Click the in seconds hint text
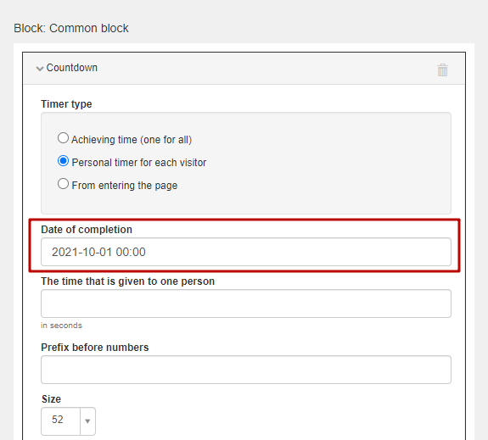The width and height of the screenshot is (488, 440). (61, 326)
